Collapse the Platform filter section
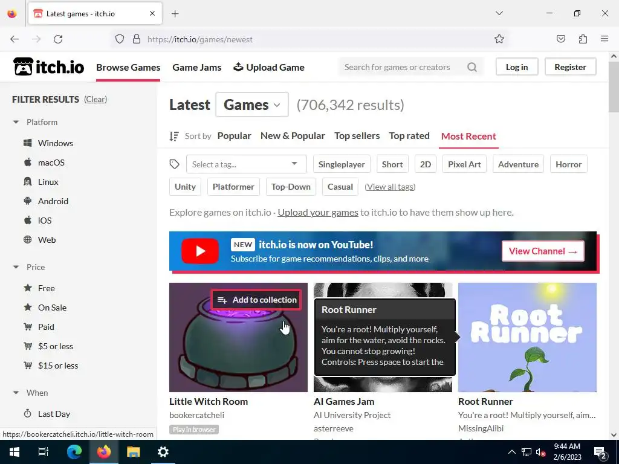The image size is (619, 464). 16,122
